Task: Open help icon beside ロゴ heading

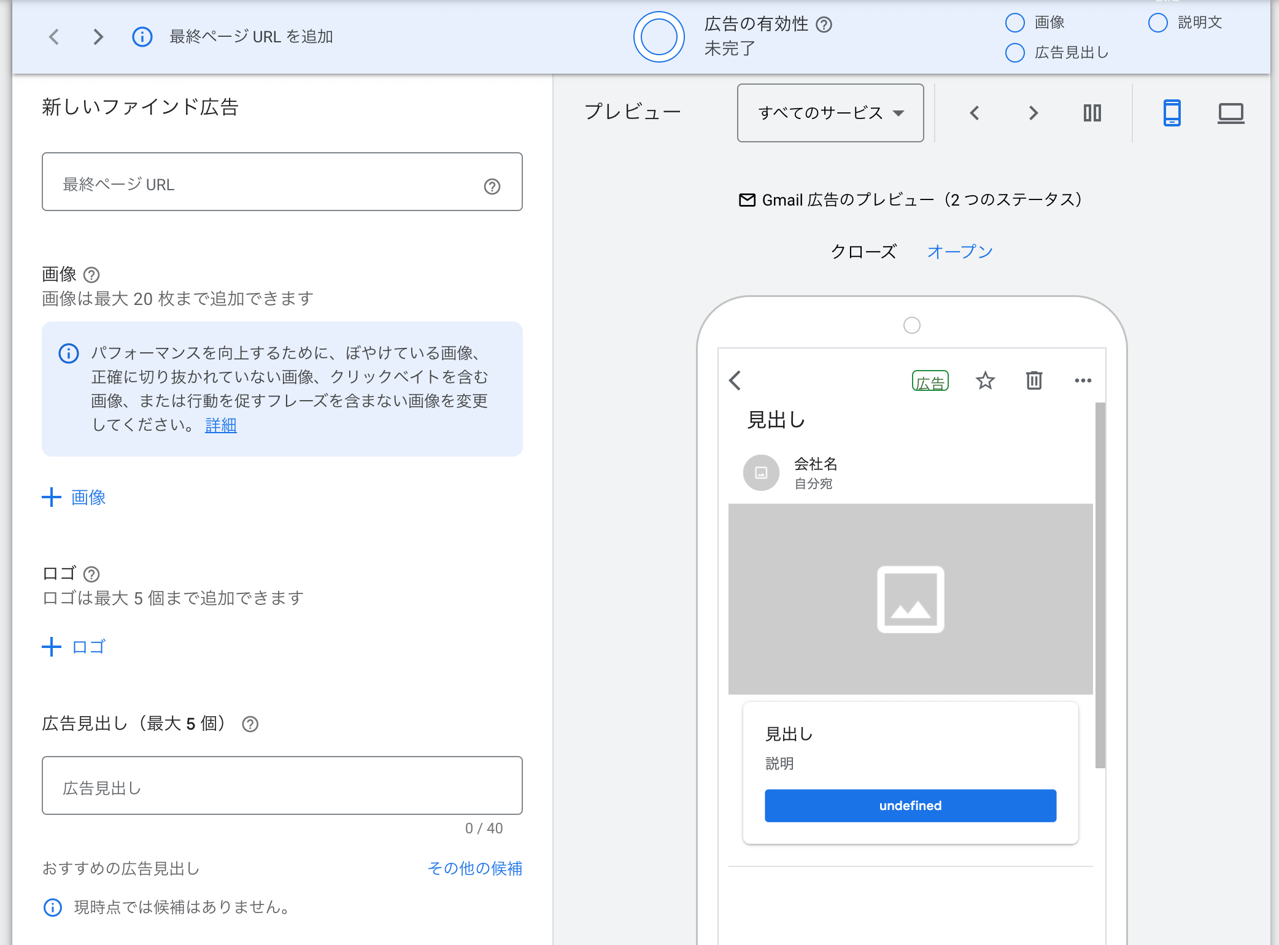Action: 91,574
